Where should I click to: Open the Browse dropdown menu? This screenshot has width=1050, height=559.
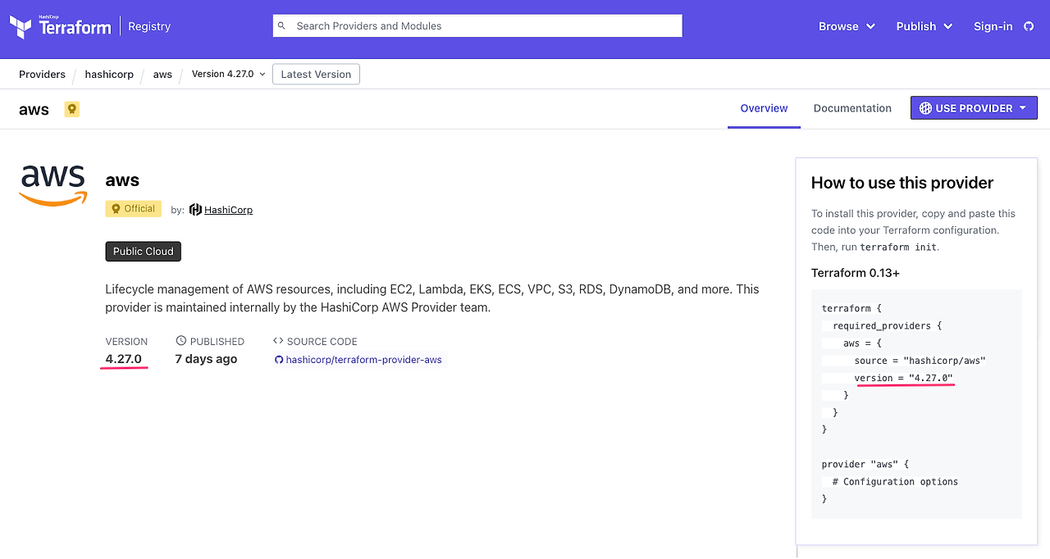pos(847,26)
